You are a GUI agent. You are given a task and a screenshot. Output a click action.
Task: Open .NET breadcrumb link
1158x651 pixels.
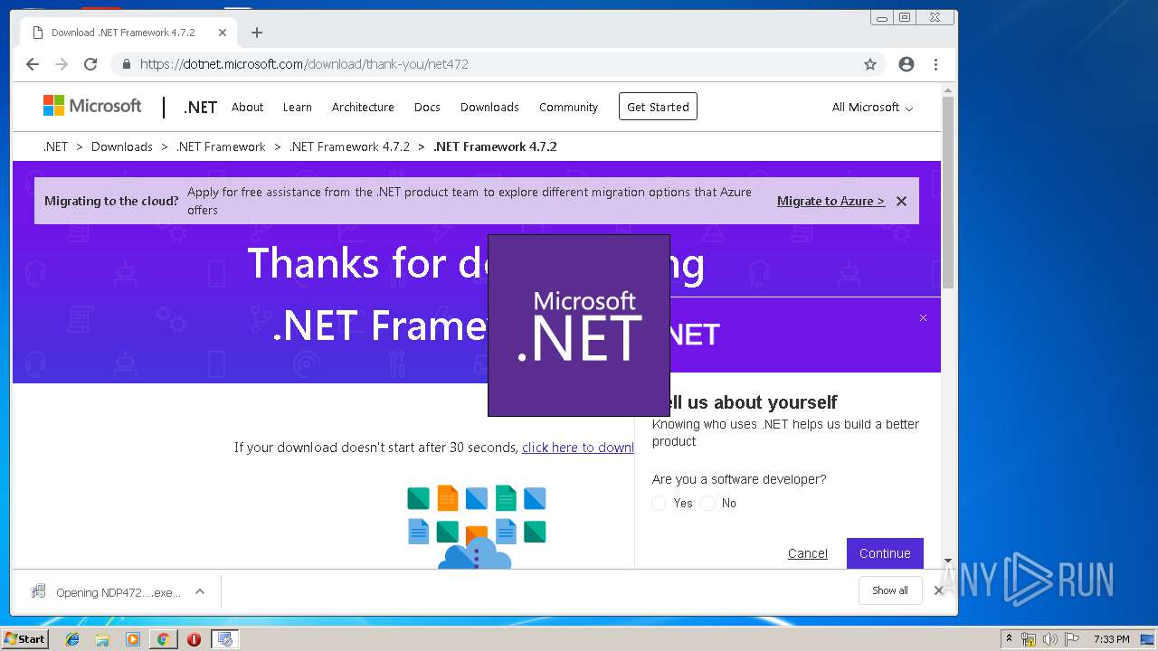pyautogui.click(x=55, y=146)
